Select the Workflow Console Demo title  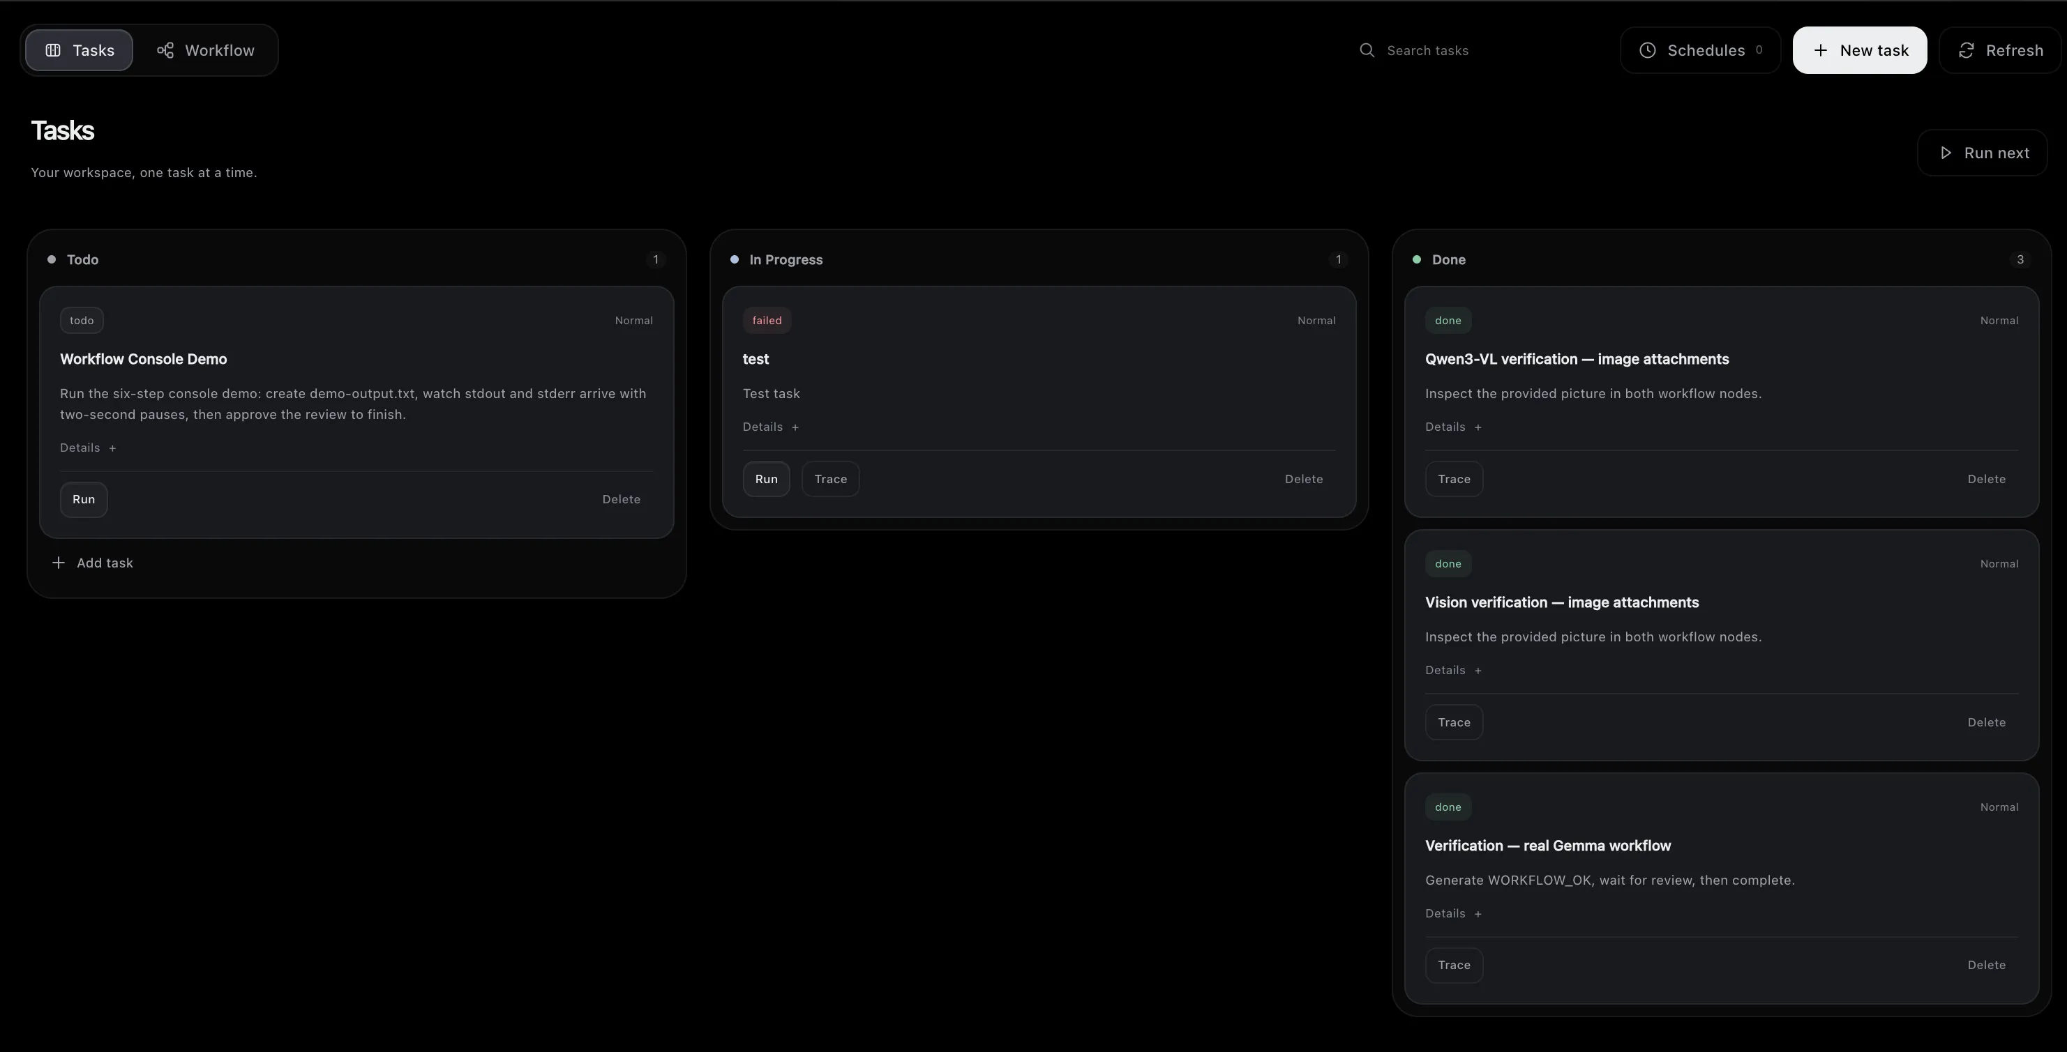coord(143,359)
